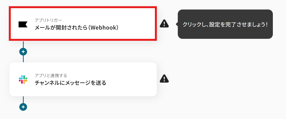
Task: Click the red highlighted border of trigger card
Action: point(83,7)
